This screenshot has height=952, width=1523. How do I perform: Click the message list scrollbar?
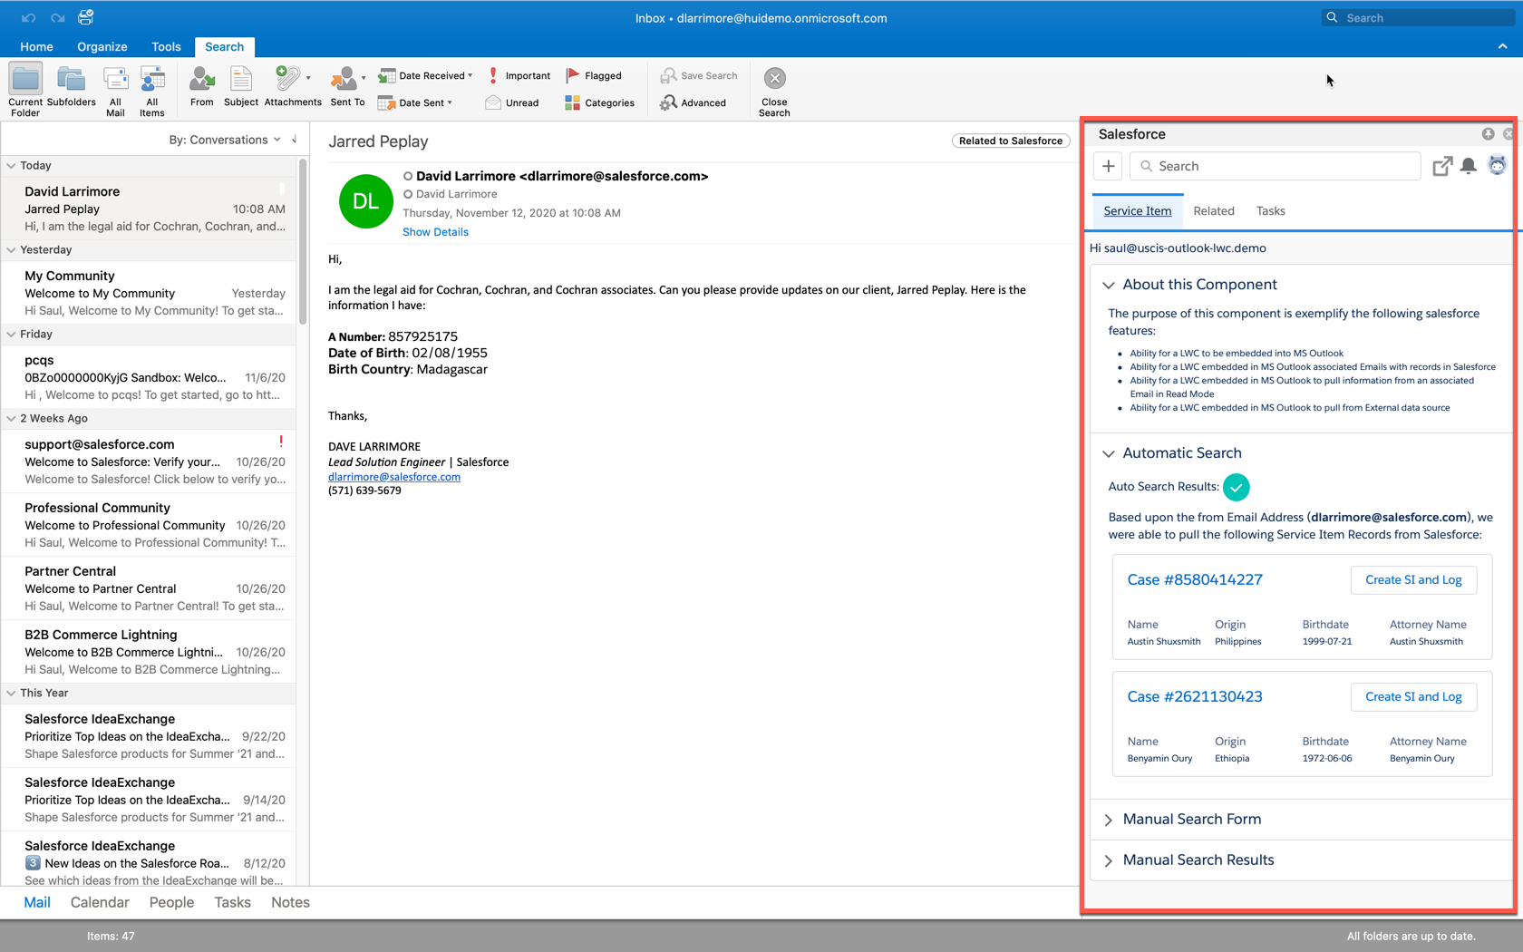(x=303, y=240)
